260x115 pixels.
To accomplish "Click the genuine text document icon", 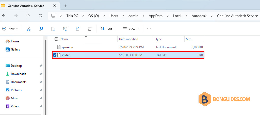I will click(59, 47).
